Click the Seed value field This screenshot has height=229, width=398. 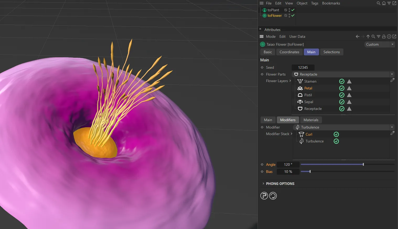coord(303,67)
